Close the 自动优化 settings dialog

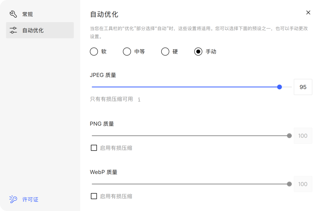(308, 12)
